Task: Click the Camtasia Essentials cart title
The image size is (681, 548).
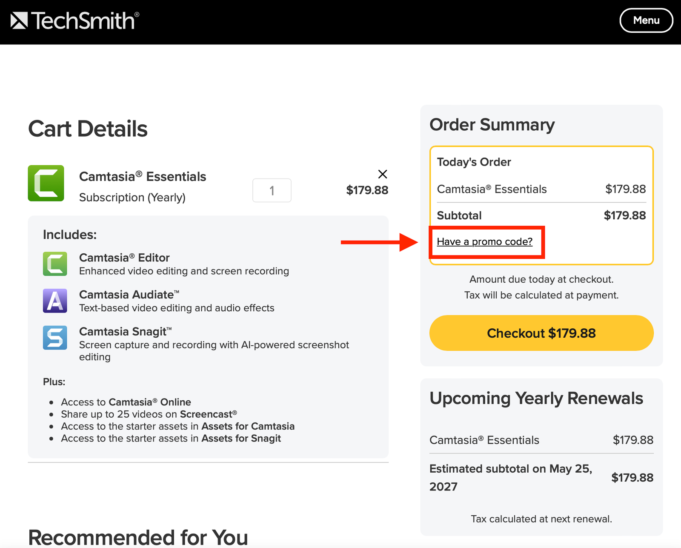Action: [143, 176]
